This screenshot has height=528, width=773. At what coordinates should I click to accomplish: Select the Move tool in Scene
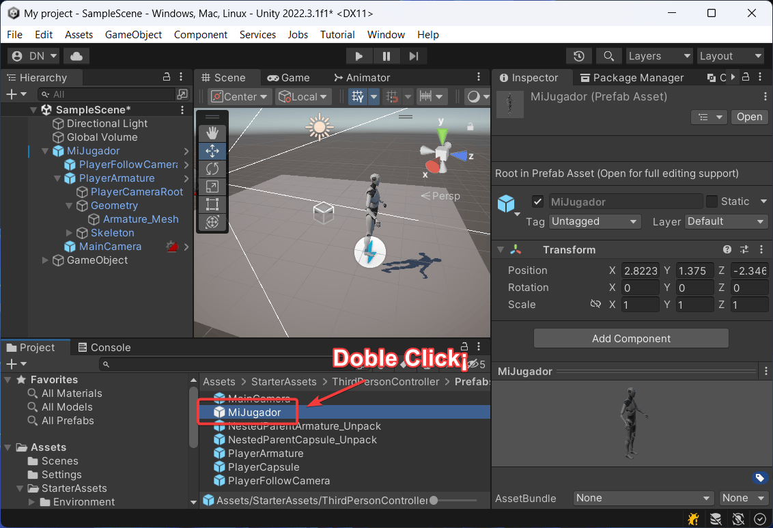tap(212, 151)
